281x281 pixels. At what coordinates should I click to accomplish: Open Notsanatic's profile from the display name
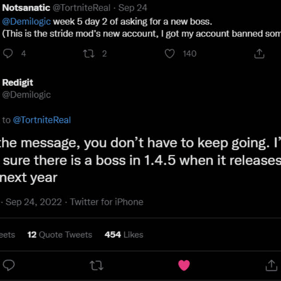pyautogui.click(x=26, y=8)
